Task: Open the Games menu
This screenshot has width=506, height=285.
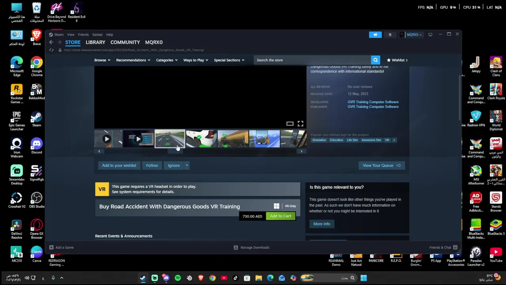Action: (97, 34)
